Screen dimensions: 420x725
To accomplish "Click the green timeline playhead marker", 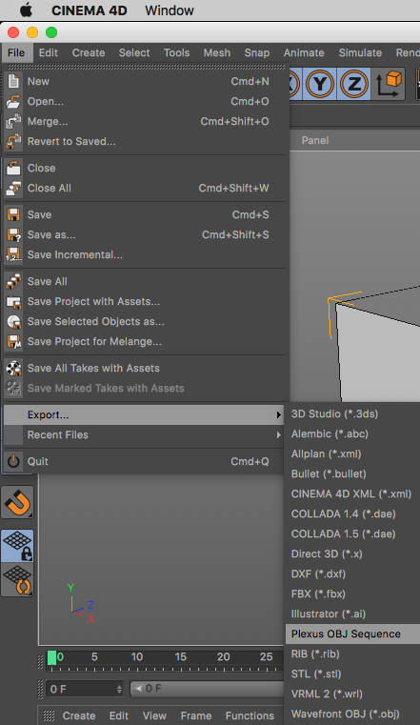I will click(51, 657).
